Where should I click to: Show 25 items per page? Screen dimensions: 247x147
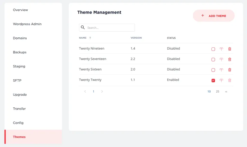tap(217, 92)
